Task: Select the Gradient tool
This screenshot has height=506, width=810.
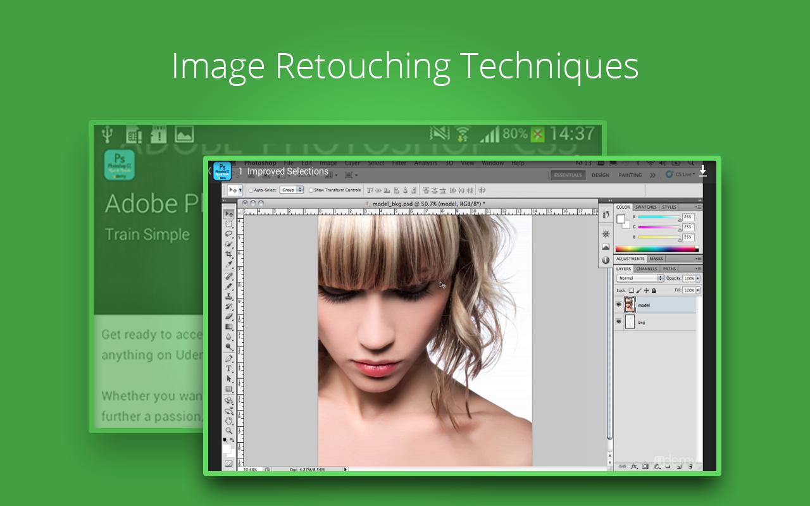Action: pos(228,326)
